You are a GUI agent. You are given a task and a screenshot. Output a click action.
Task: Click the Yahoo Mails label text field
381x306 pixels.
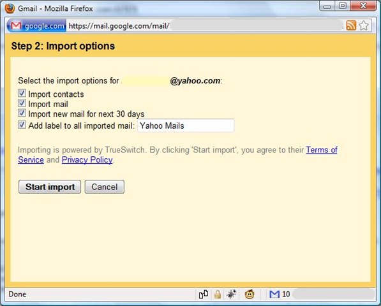(x=186, y=126)
